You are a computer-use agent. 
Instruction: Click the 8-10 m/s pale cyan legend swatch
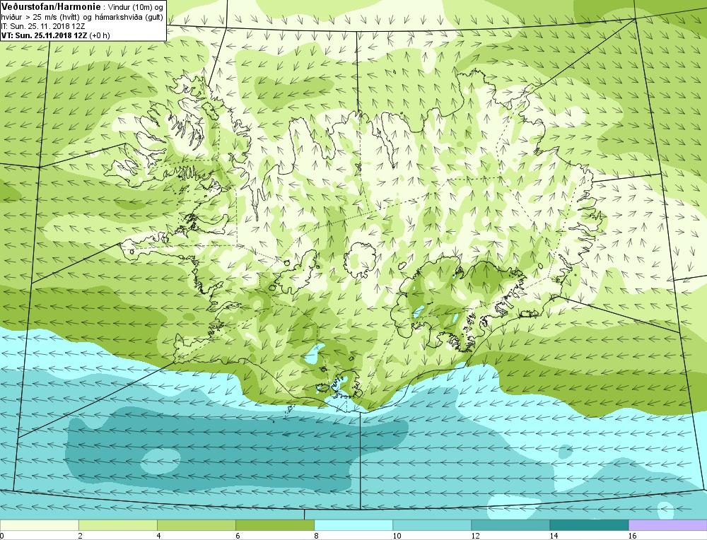tap(353, 525)
